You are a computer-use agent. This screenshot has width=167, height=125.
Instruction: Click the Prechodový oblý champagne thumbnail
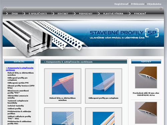click(x=146, y=77)
